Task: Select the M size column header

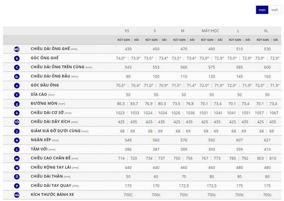Action: tap(183, 31)
